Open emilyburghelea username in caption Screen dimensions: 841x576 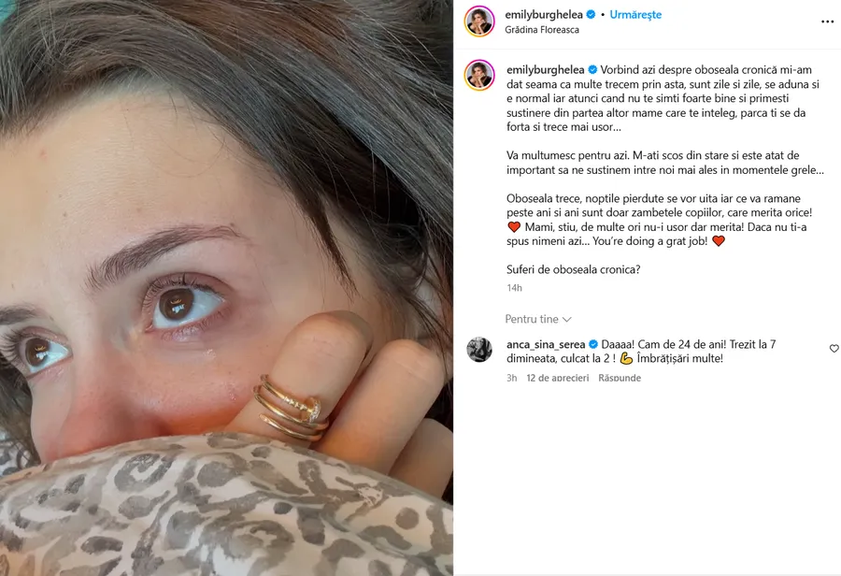(x=546, y=70)
